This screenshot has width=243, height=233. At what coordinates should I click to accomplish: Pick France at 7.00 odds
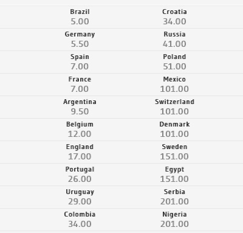click(80, 85)
